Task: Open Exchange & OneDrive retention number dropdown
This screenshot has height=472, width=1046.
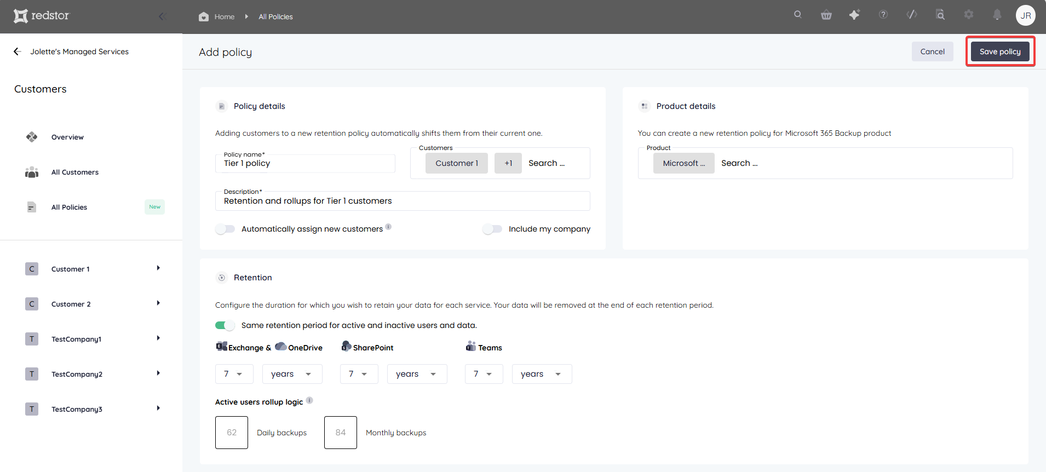Action: (234, 374)
